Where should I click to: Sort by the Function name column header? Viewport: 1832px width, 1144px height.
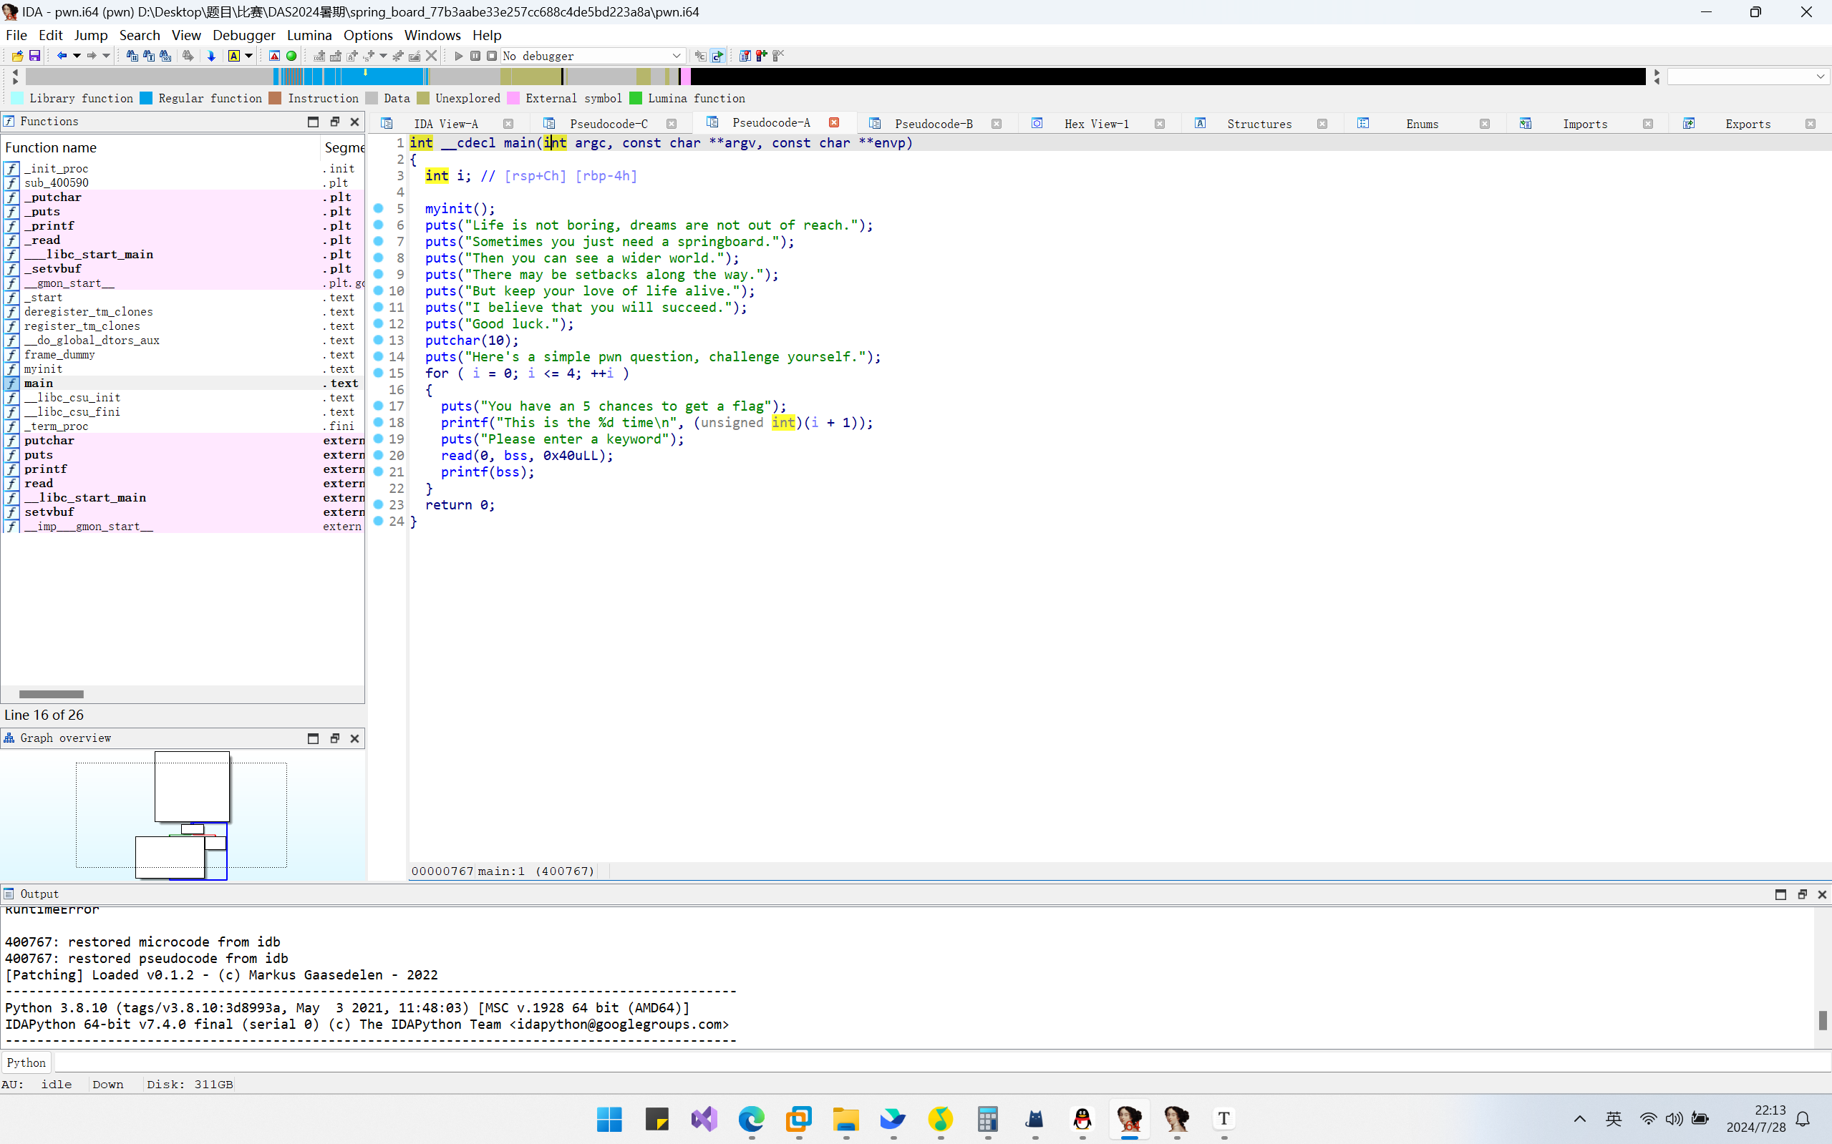pos(160,147)
